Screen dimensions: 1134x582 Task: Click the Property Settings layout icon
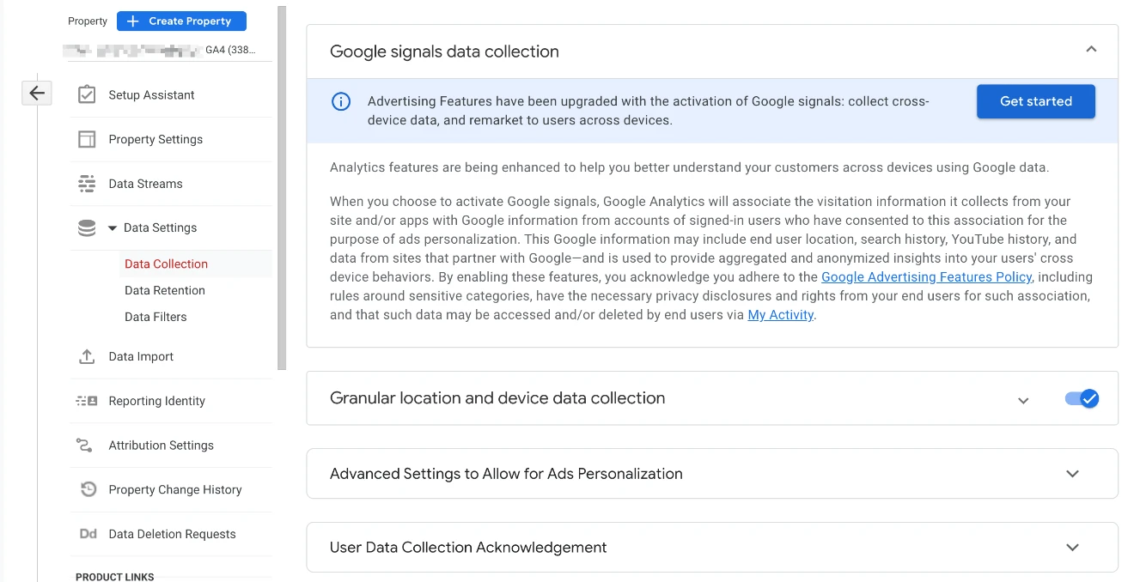(87, 139)
